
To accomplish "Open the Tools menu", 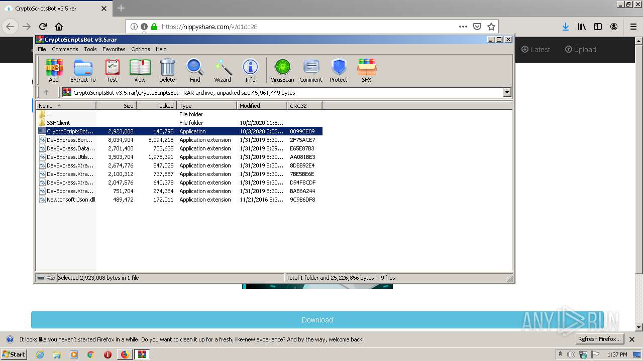I will tap(90, 49).
